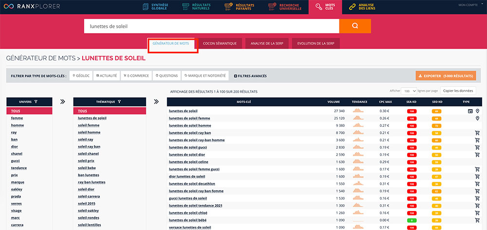Select "soleil ray ban" in Thématique list
The height and width of the screenshot is (230, 487).
tap(89, 147)
